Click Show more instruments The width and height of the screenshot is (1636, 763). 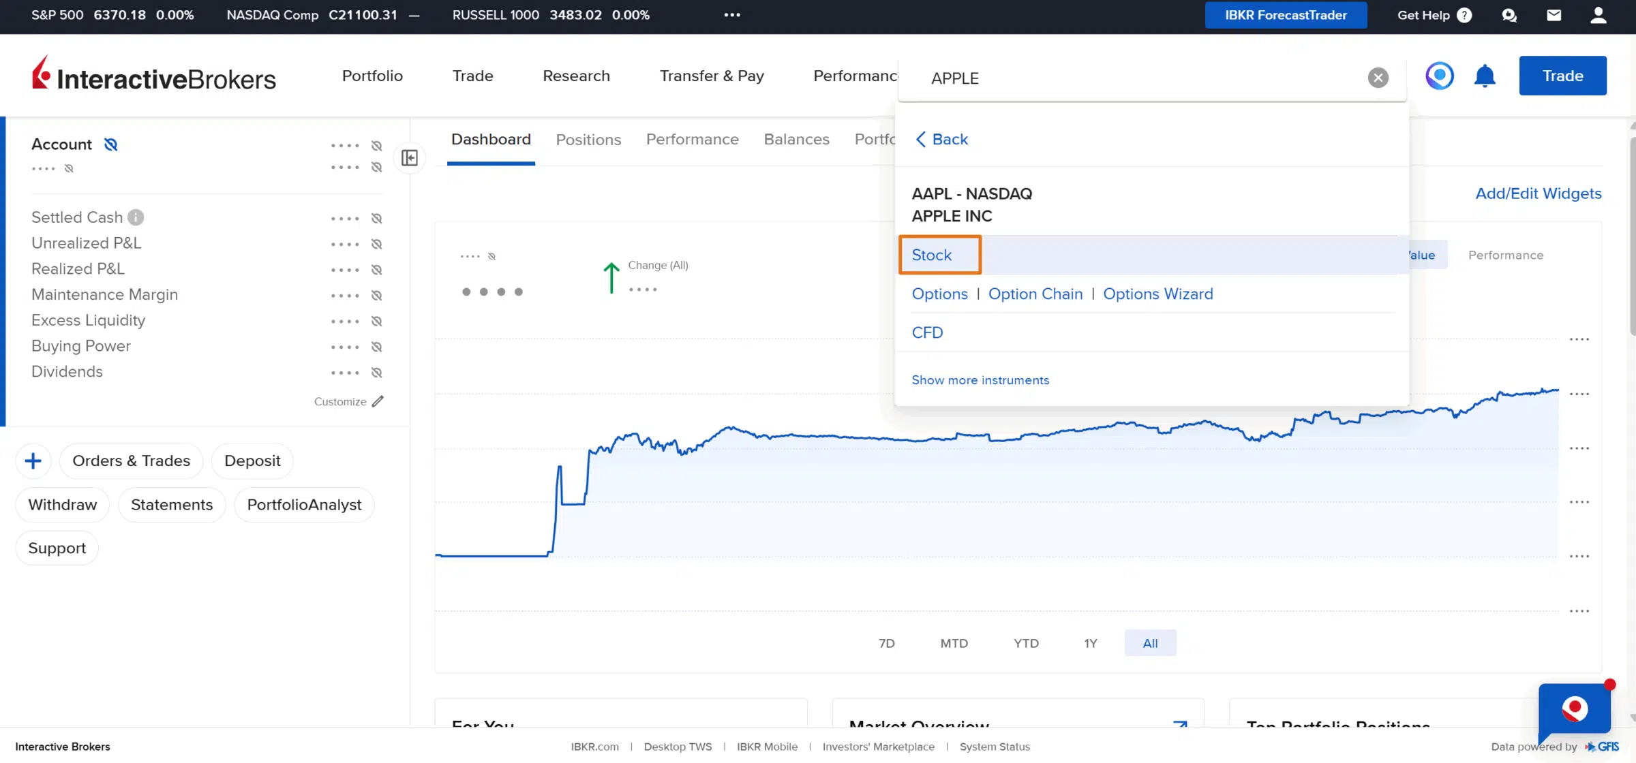pos(980,380)
